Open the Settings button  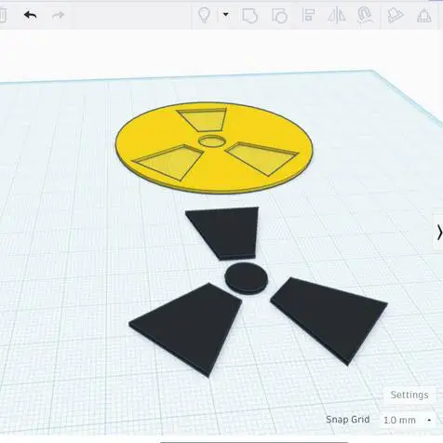click(409, 395)
